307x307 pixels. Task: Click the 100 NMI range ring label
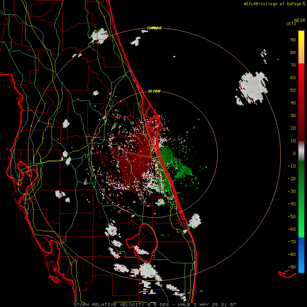coord(154,28)
